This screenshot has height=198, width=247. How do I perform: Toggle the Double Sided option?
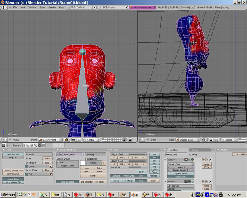pyautogui.click(x=12, y=179)
